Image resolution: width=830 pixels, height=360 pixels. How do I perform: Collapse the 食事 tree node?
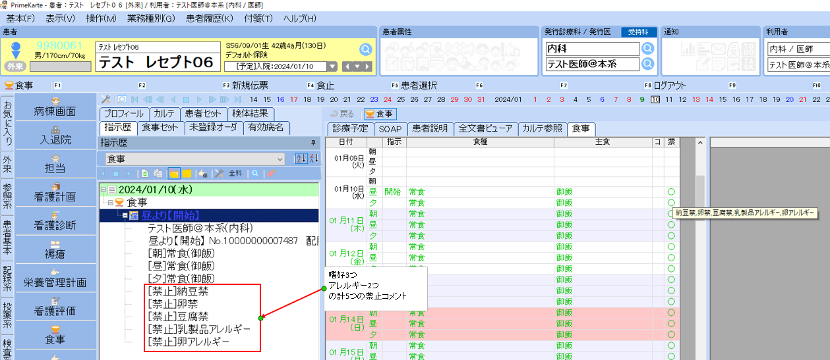tap(112, 202)
